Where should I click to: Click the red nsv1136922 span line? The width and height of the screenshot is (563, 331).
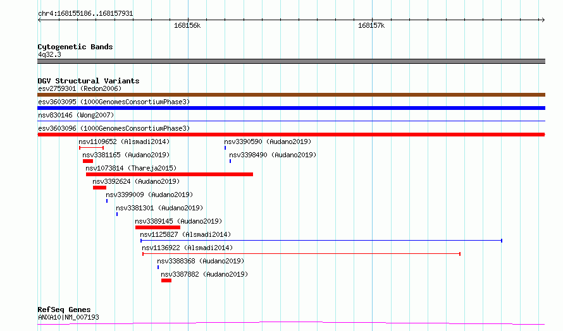point(302,254)
